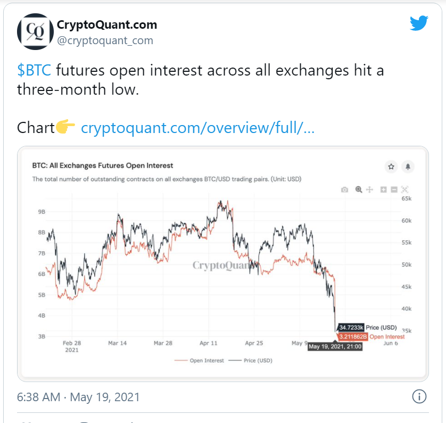This screenshot has width=446, height=423.
Task: Click the @cryptoquant_com handle
Action: [105, 40]
